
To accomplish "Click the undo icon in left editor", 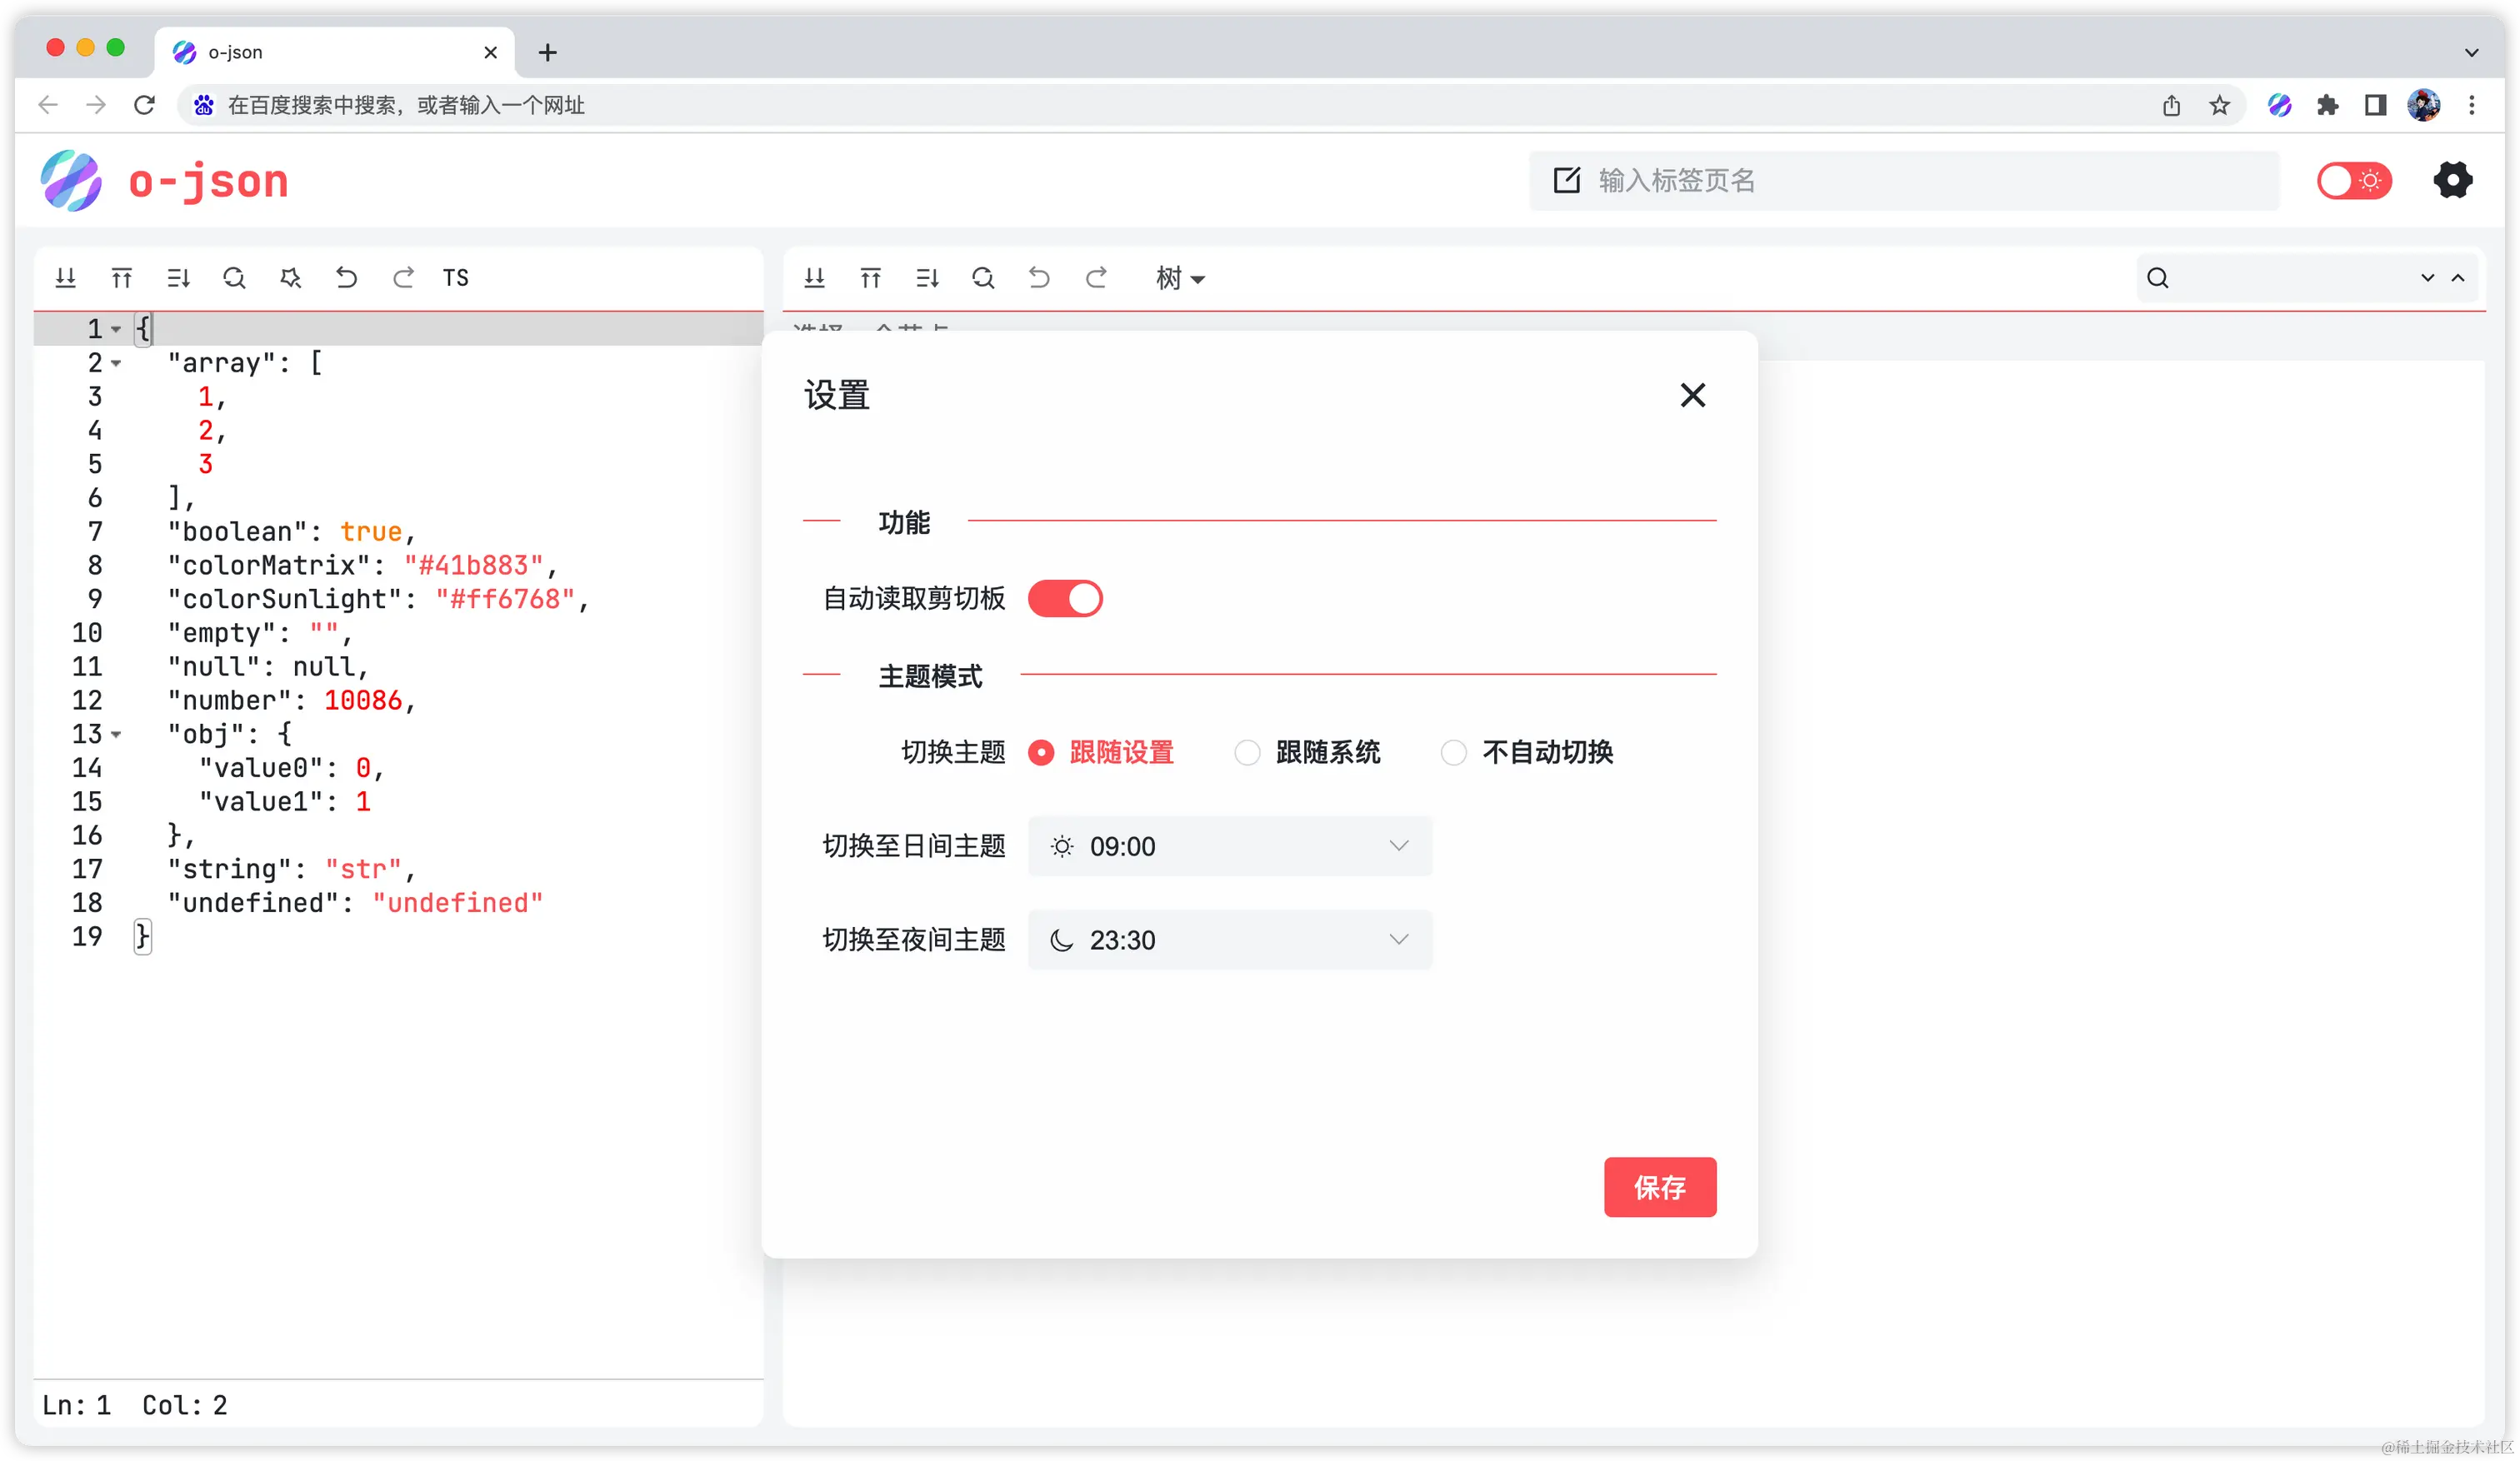I will click(x=346, y=278).
